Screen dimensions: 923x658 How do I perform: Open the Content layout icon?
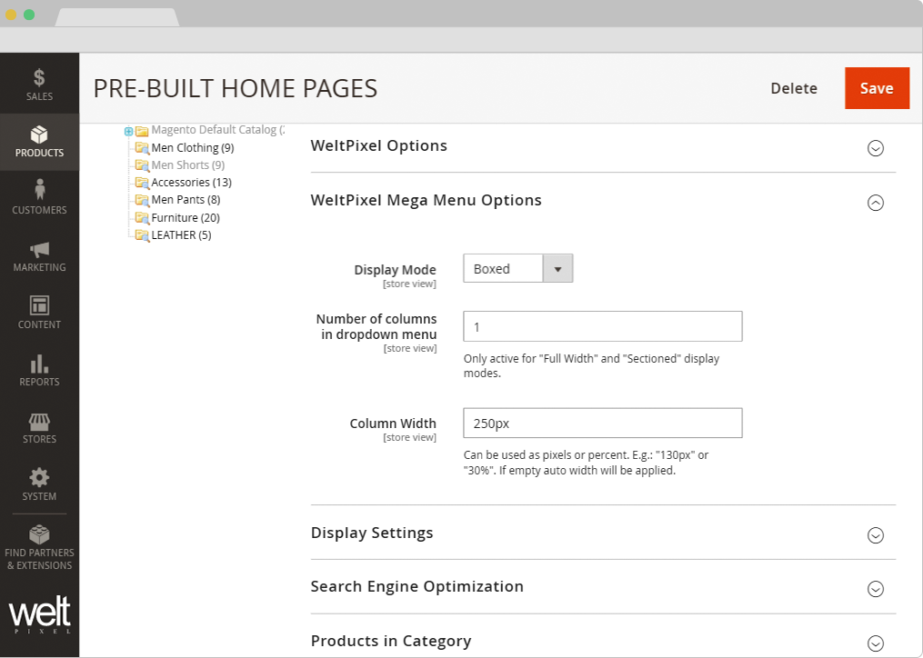point(39,306)
